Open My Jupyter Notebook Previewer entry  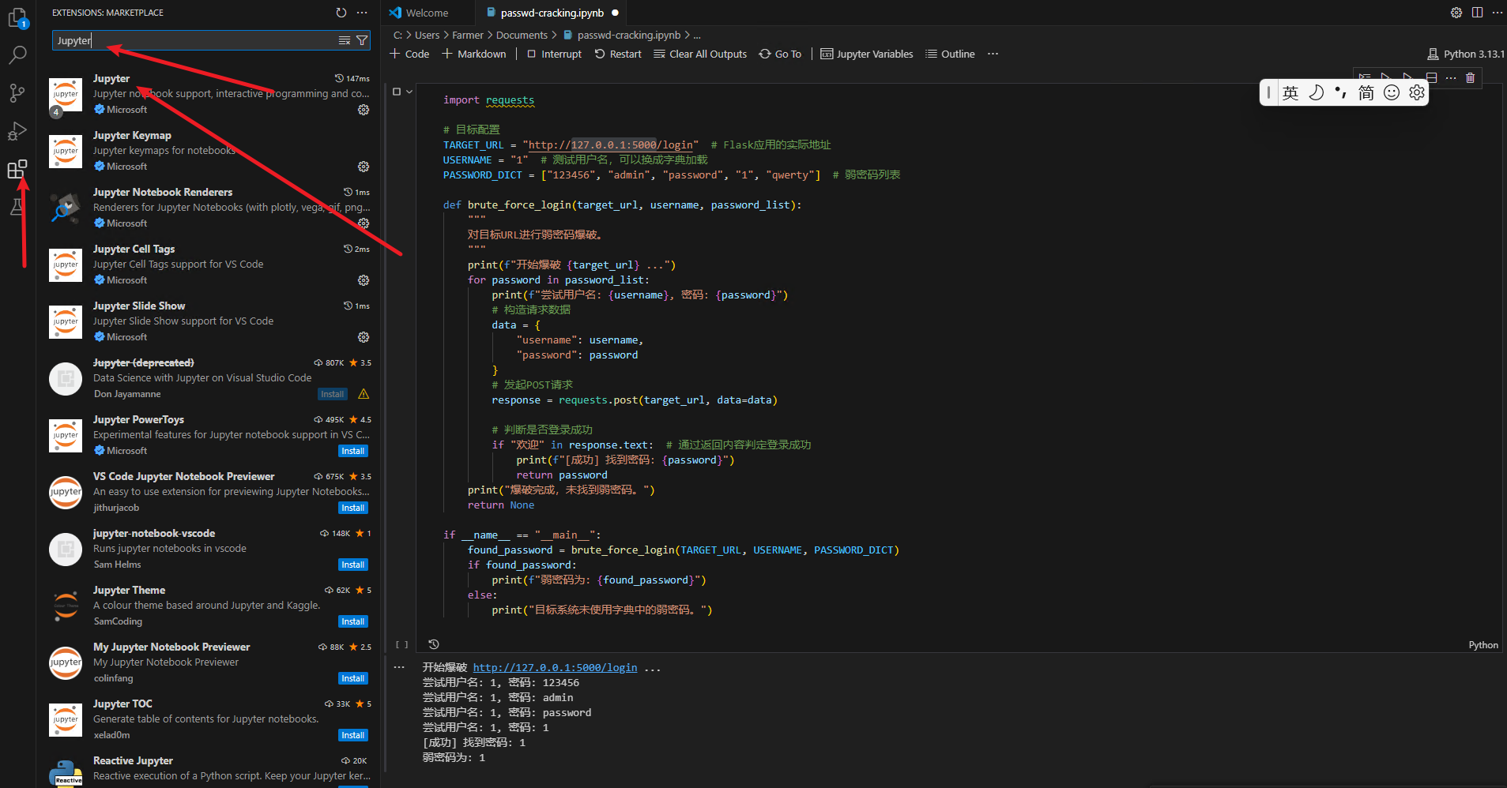point(209,662)
